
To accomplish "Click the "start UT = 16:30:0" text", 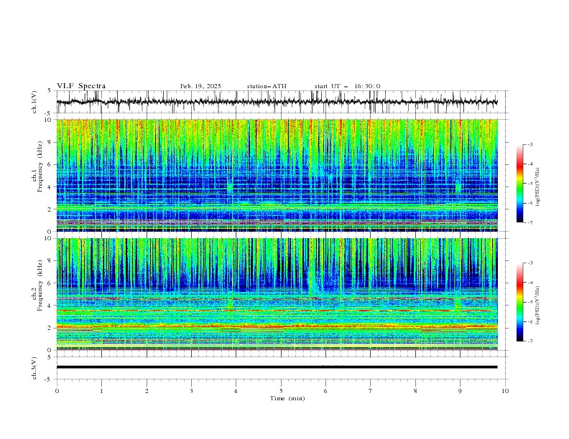I will (x=347, y=86).
